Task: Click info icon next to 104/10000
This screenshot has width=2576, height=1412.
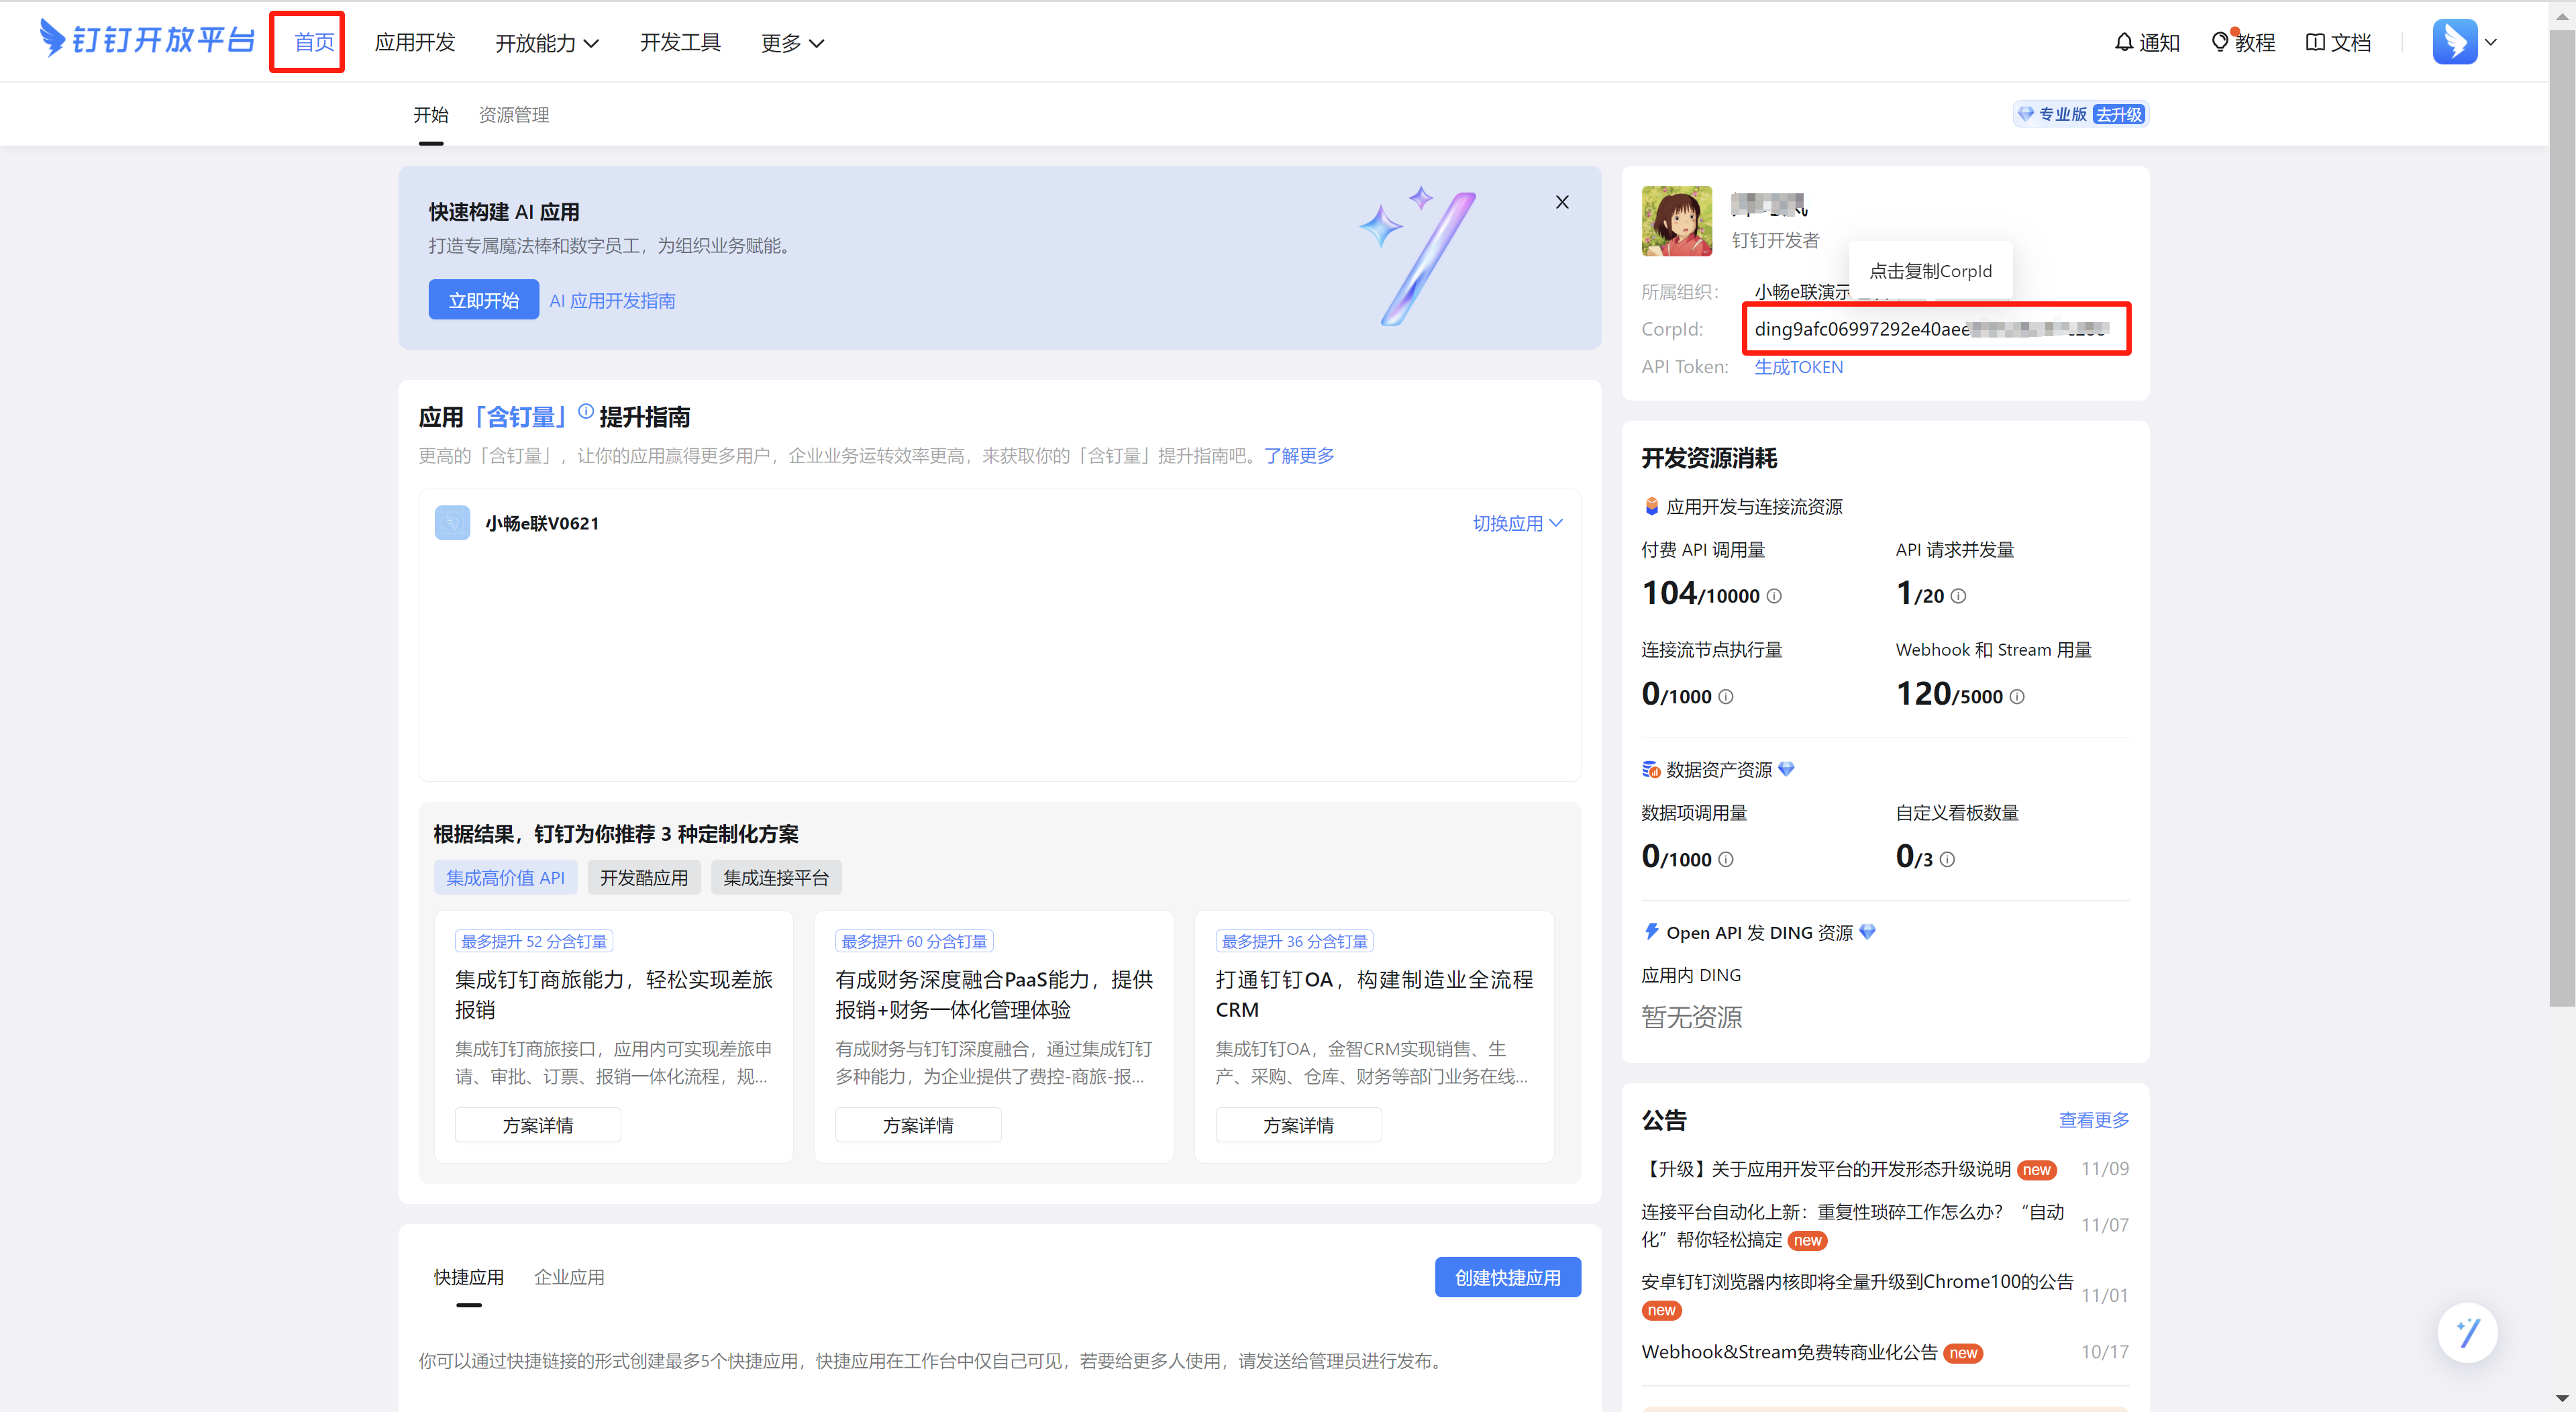Action: coord(1774,596)
